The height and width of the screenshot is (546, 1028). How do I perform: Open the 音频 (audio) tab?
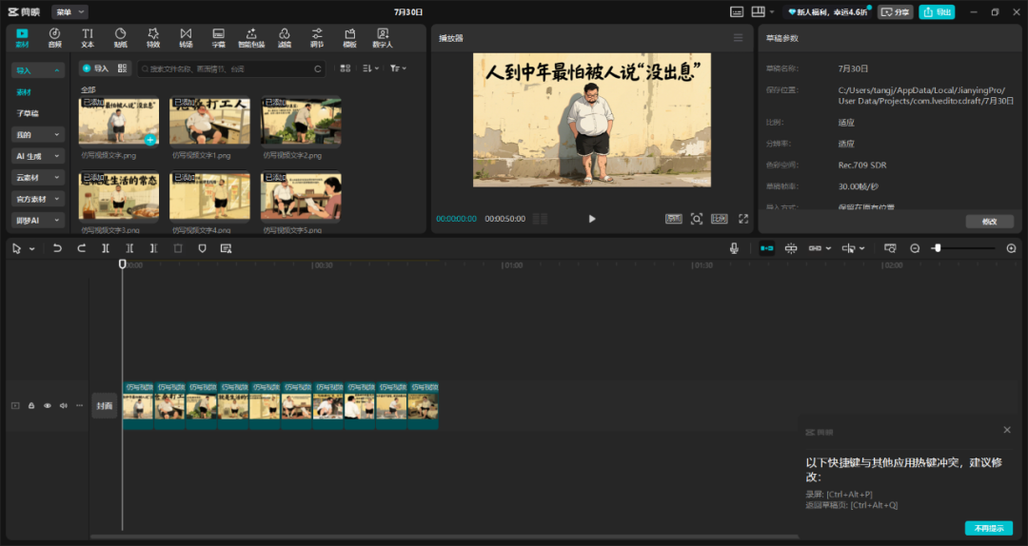click(x=54, y=37)
